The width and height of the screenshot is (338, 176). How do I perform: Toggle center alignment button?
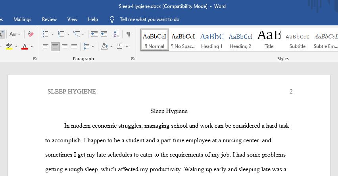pos(55,46)
